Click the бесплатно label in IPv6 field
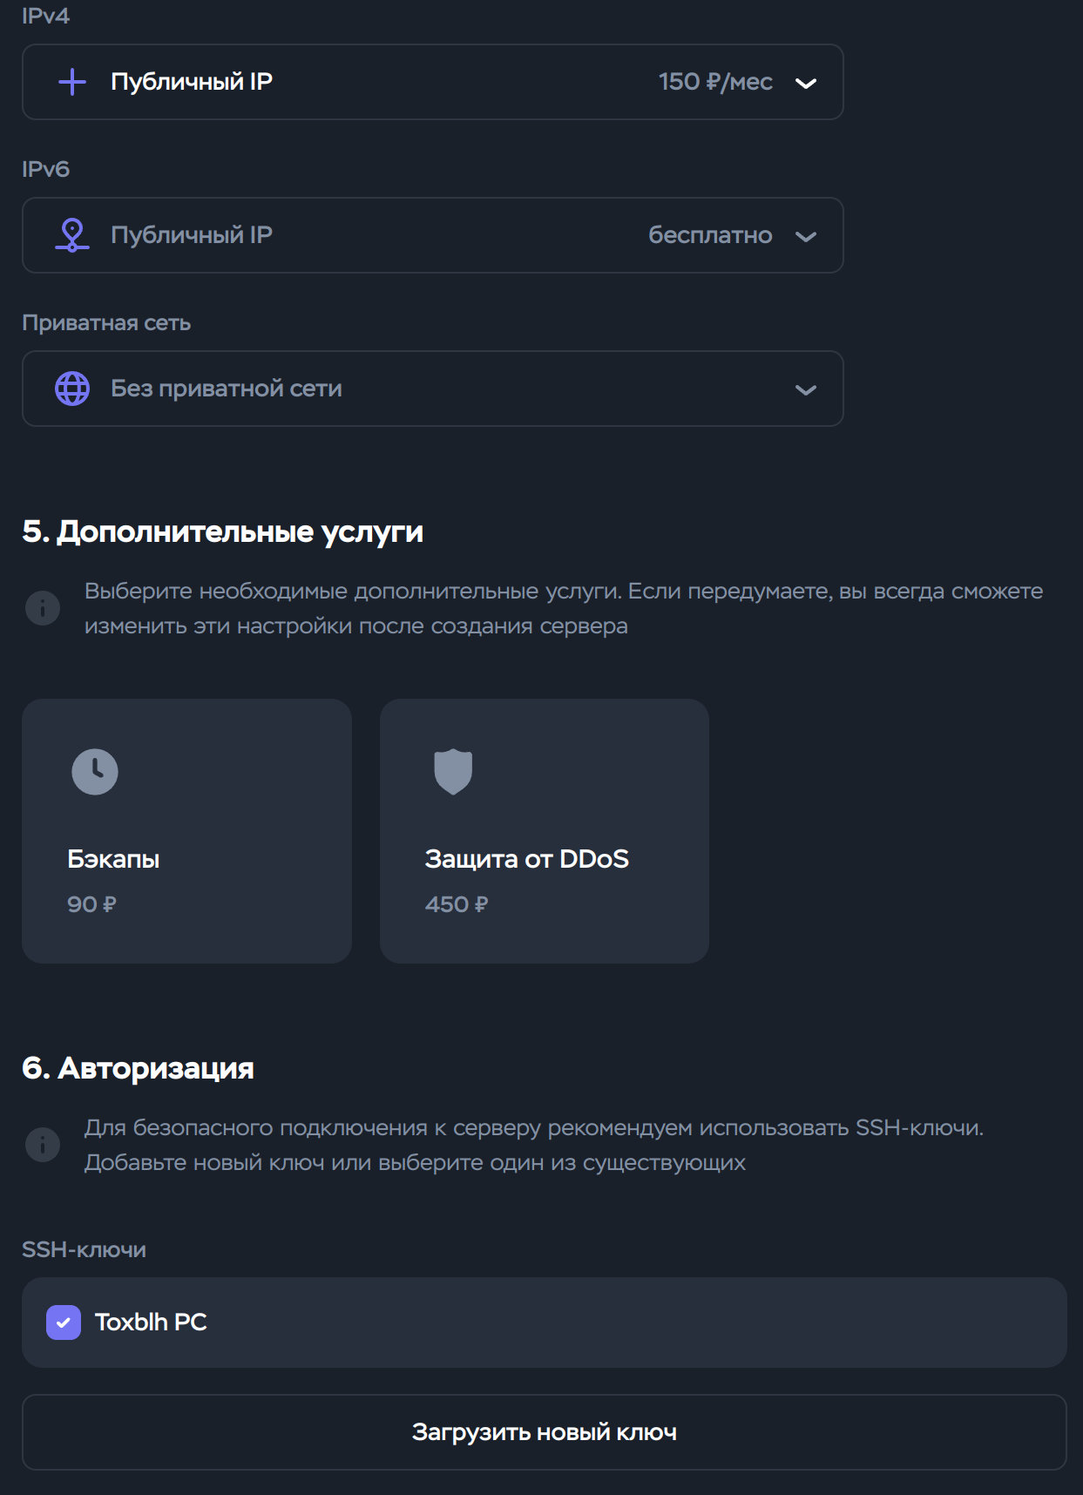 [710, 235]
